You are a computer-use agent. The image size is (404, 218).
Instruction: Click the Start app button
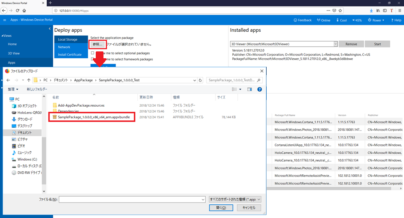pyautogui.click(x=377, y=44)
